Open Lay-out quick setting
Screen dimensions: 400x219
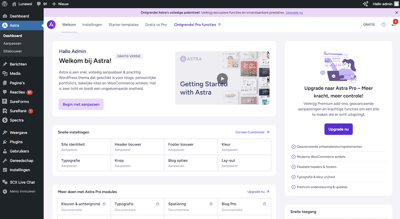coord(244,163)
